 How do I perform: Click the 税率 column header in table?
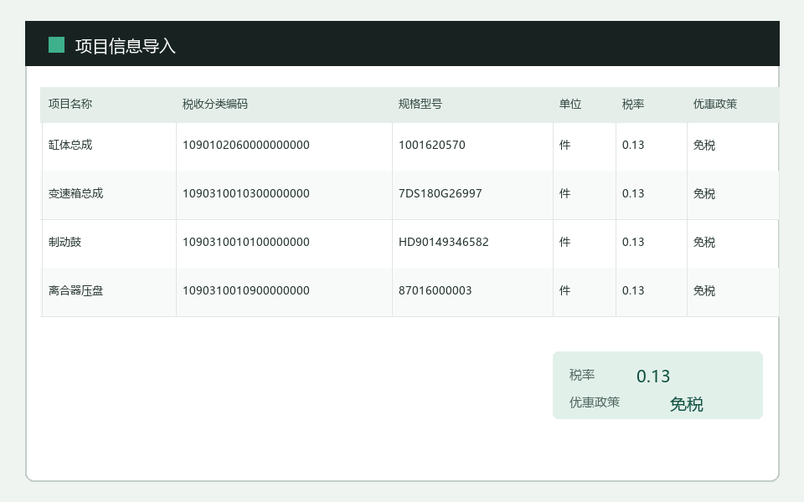tap(633, 104)
